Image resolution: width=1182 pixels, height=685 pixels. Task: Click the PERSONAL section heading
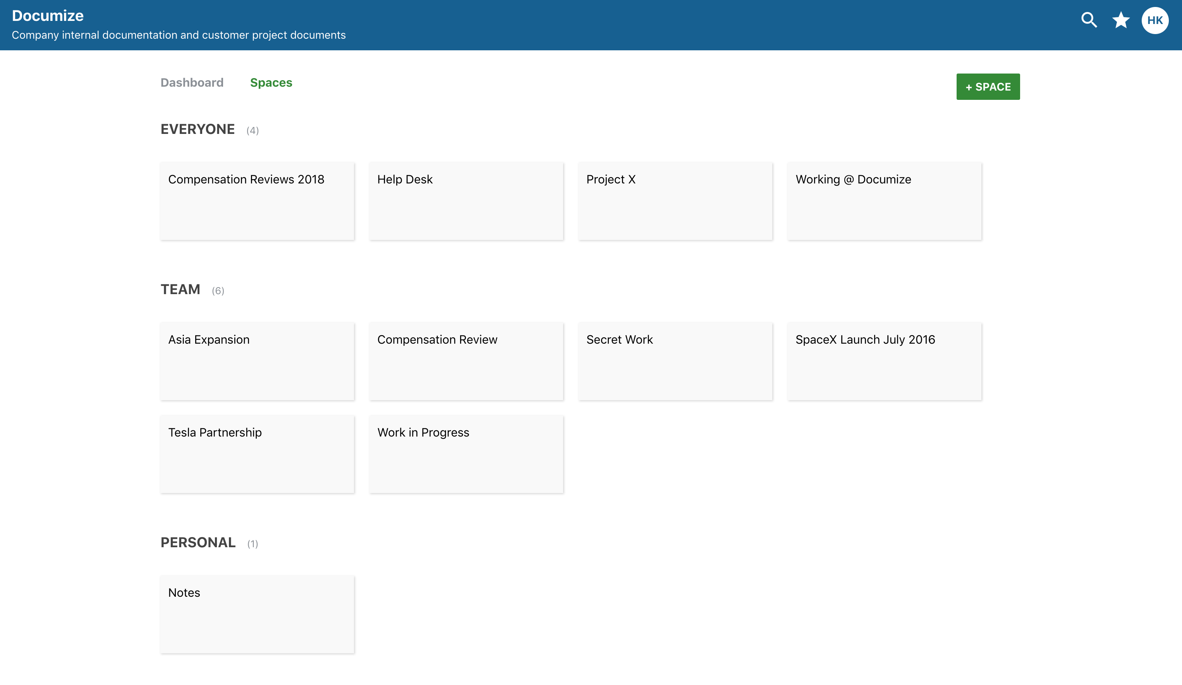point(198,543)
